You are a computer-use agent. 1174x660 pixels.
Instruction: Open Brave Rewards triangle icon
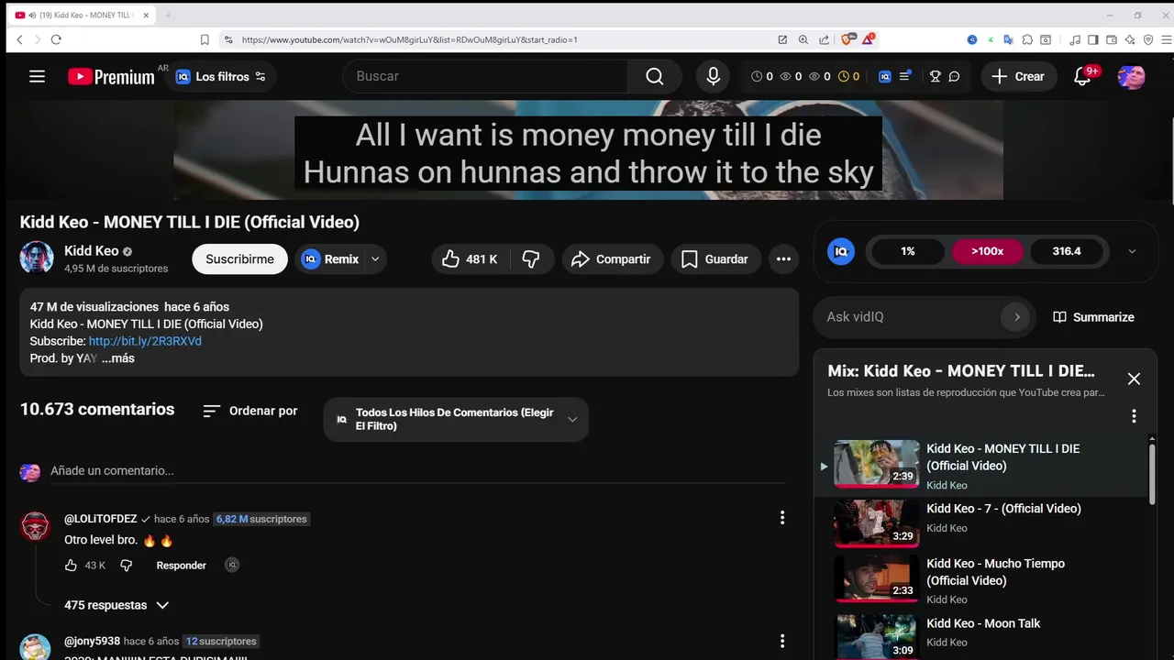868,39
